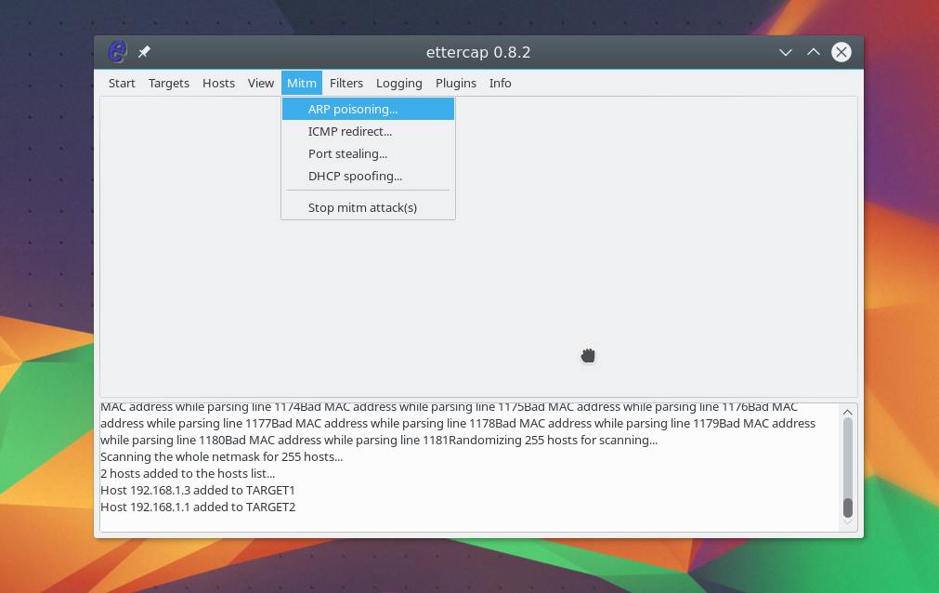Click the ettercap application icon in title bar
The width and height of the screenshot is (939, 593).
(117, 52)
